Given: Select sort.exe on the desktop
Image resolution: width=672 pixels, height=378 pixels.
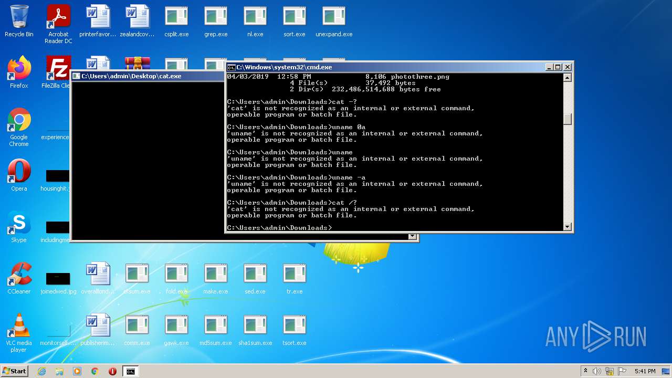Looking at the screenshot, I should 295,21.
